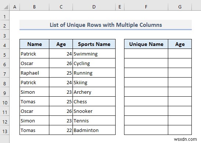Select the 'Chess' cell
Viewport: 201px width, 143px height.
coord(94,101)
